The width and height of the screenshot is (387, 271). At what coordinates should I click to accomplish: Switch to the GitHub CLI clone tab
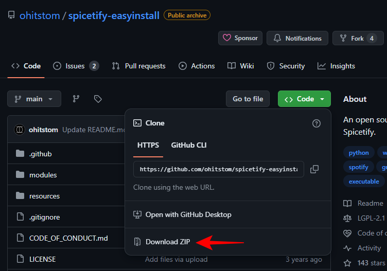(189, 145)
